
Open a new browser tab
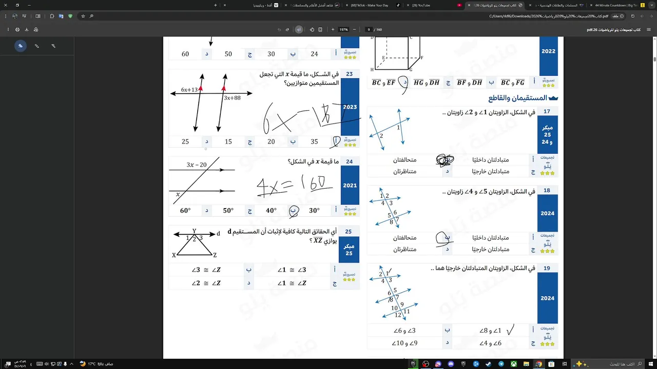216,5
